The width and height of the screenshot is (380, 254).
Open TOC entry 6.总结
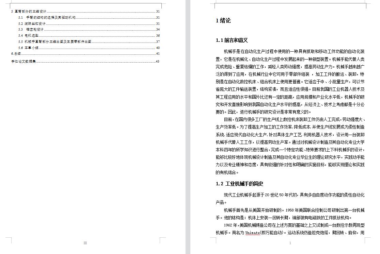[16, 54]
